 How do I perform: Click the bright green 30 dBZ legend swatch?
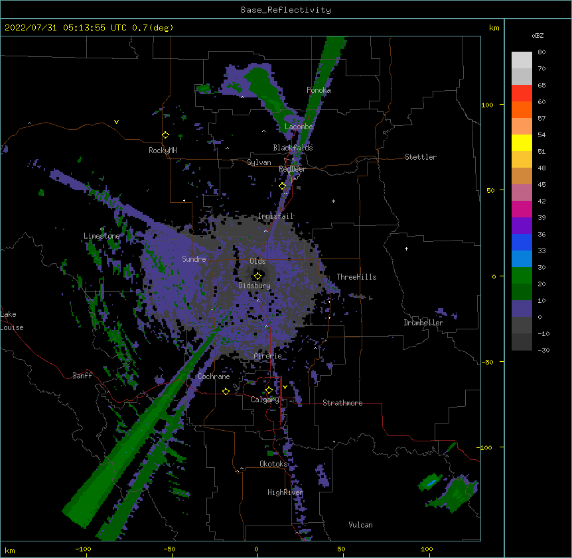tap(522, 276)
